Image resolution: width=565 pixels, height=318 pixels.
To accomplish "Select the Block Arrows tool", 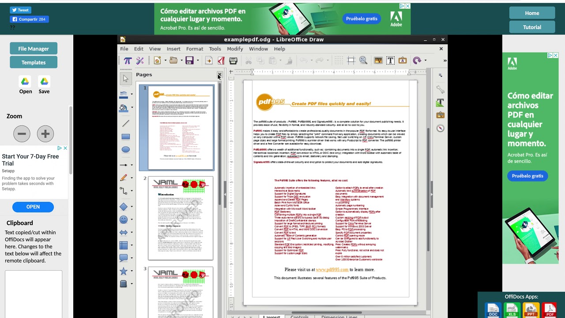I will 124,232.
